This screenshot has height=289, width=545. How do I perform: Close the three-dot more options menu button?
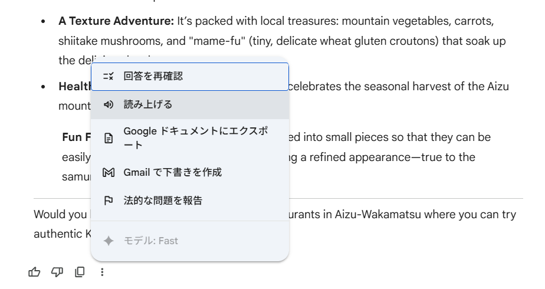tap(102, 272)
